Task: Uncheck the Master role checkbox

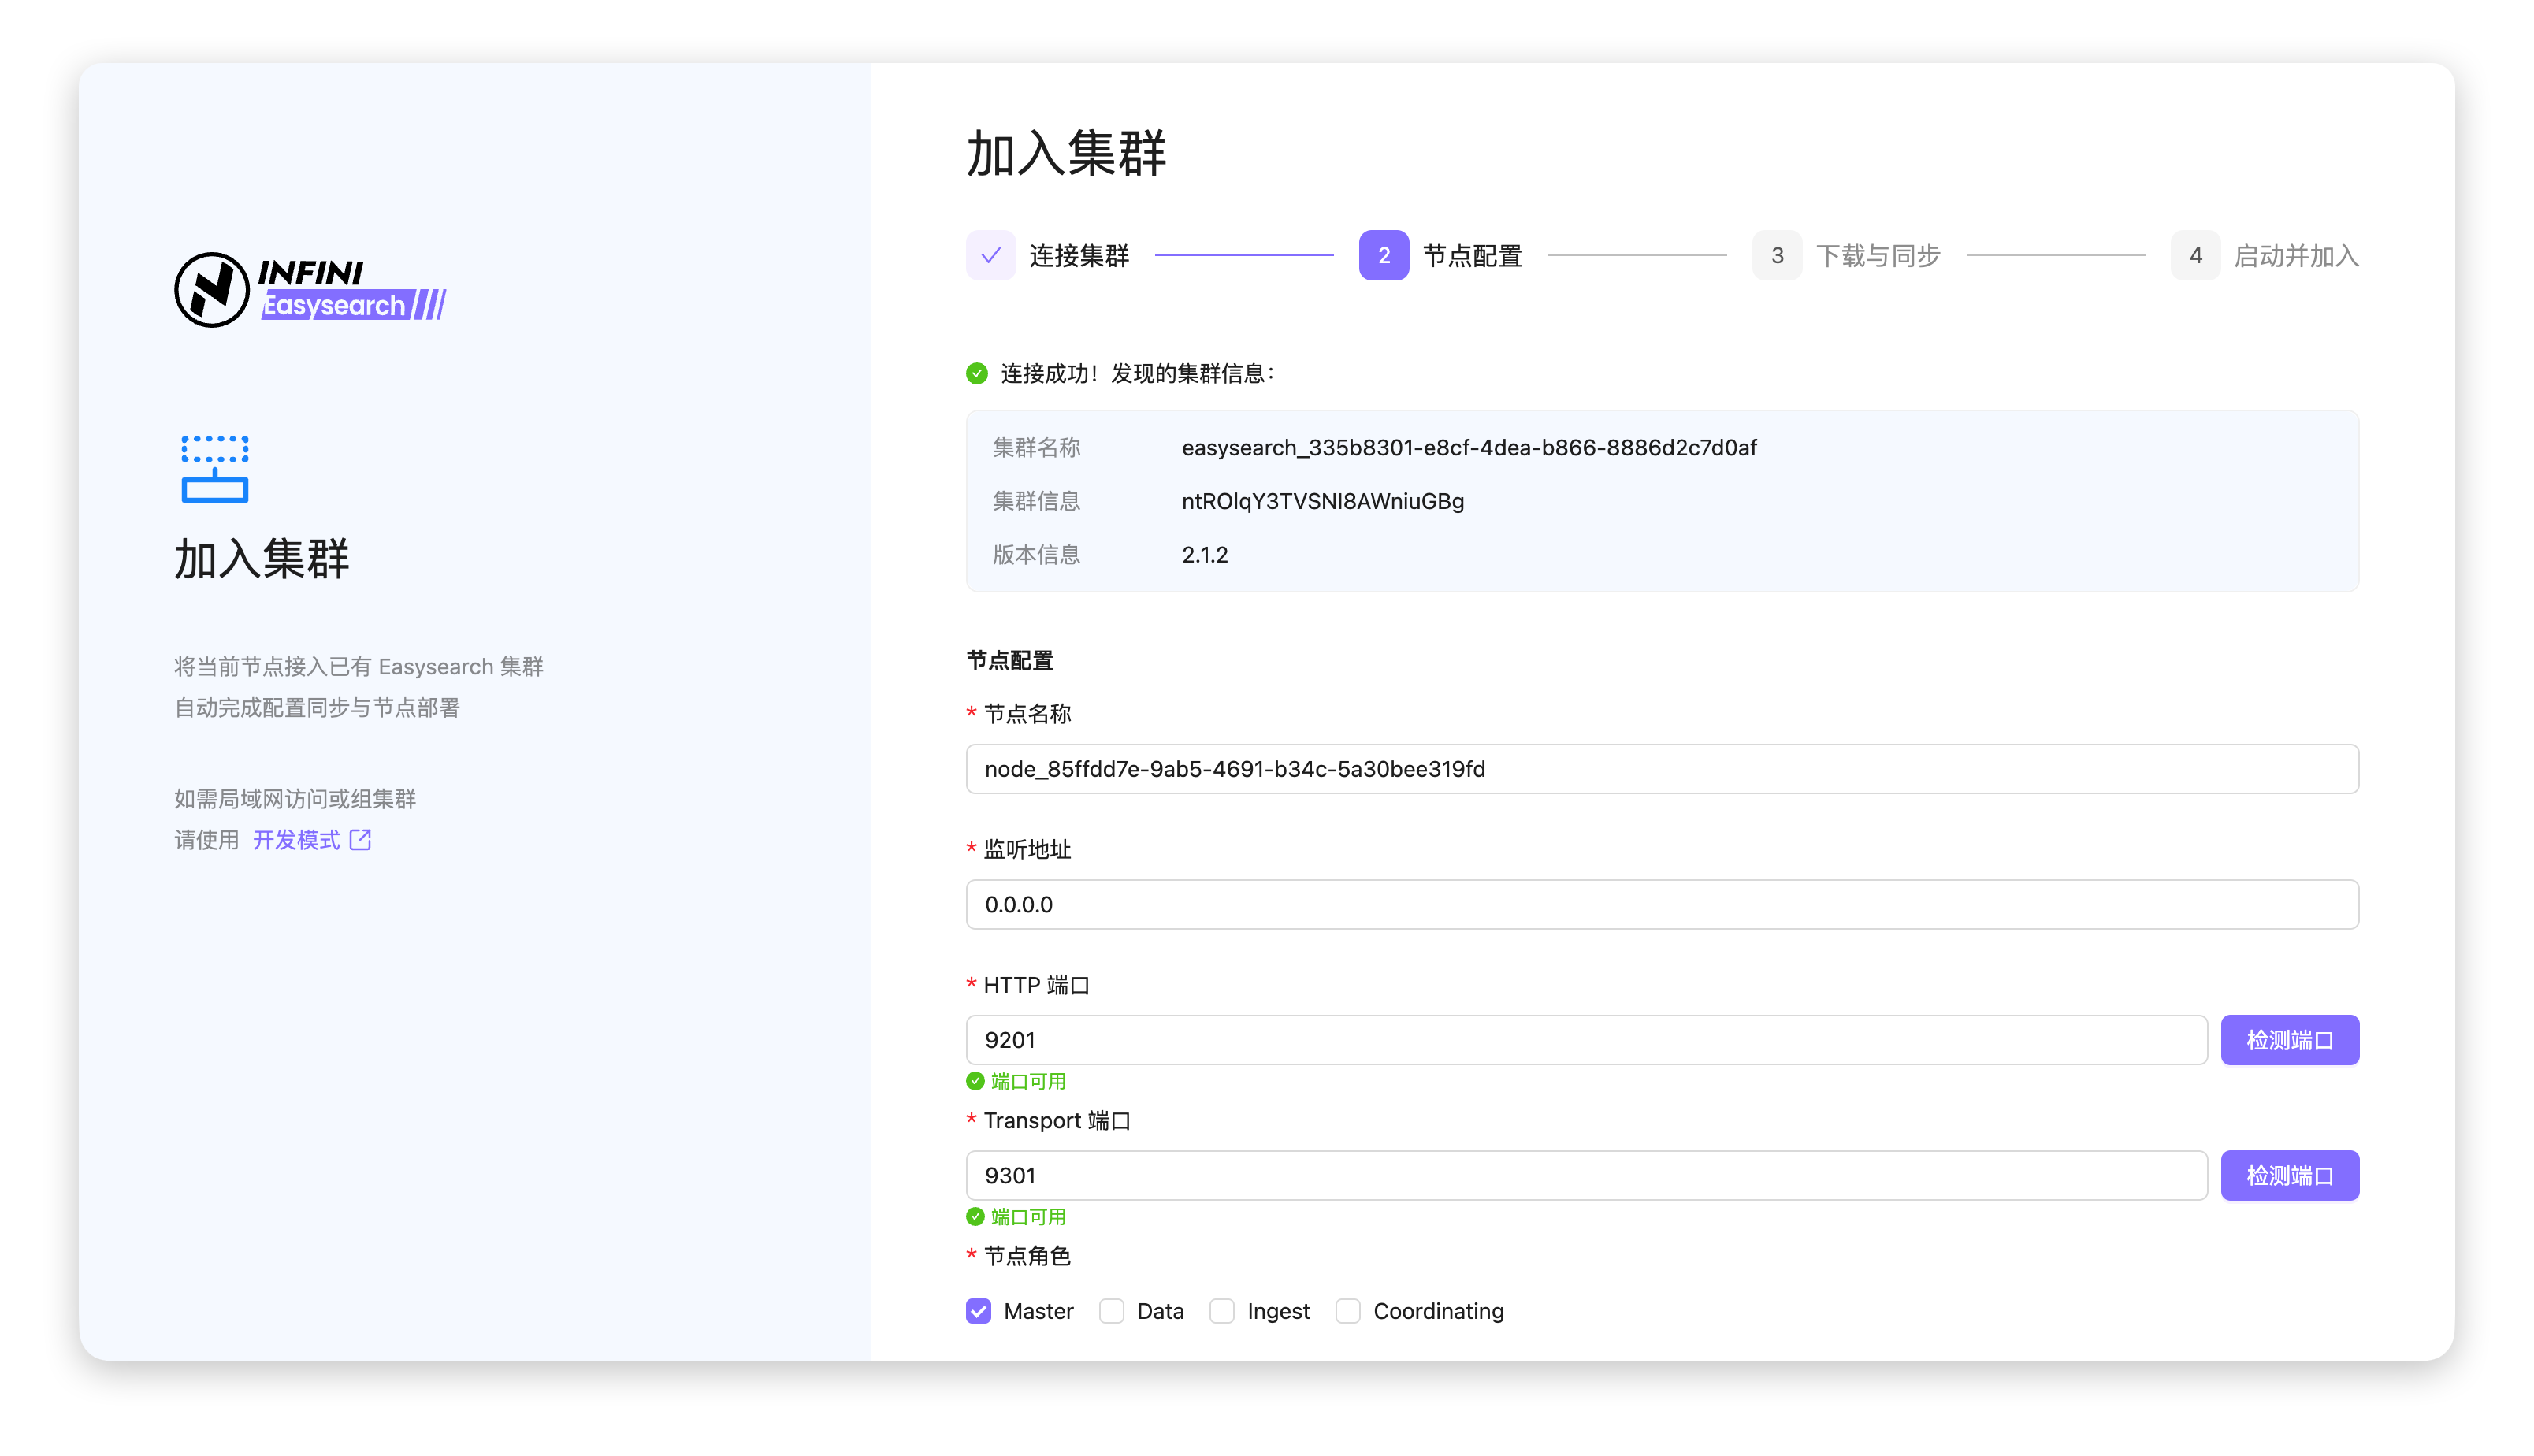Action: click(979, 1311)
